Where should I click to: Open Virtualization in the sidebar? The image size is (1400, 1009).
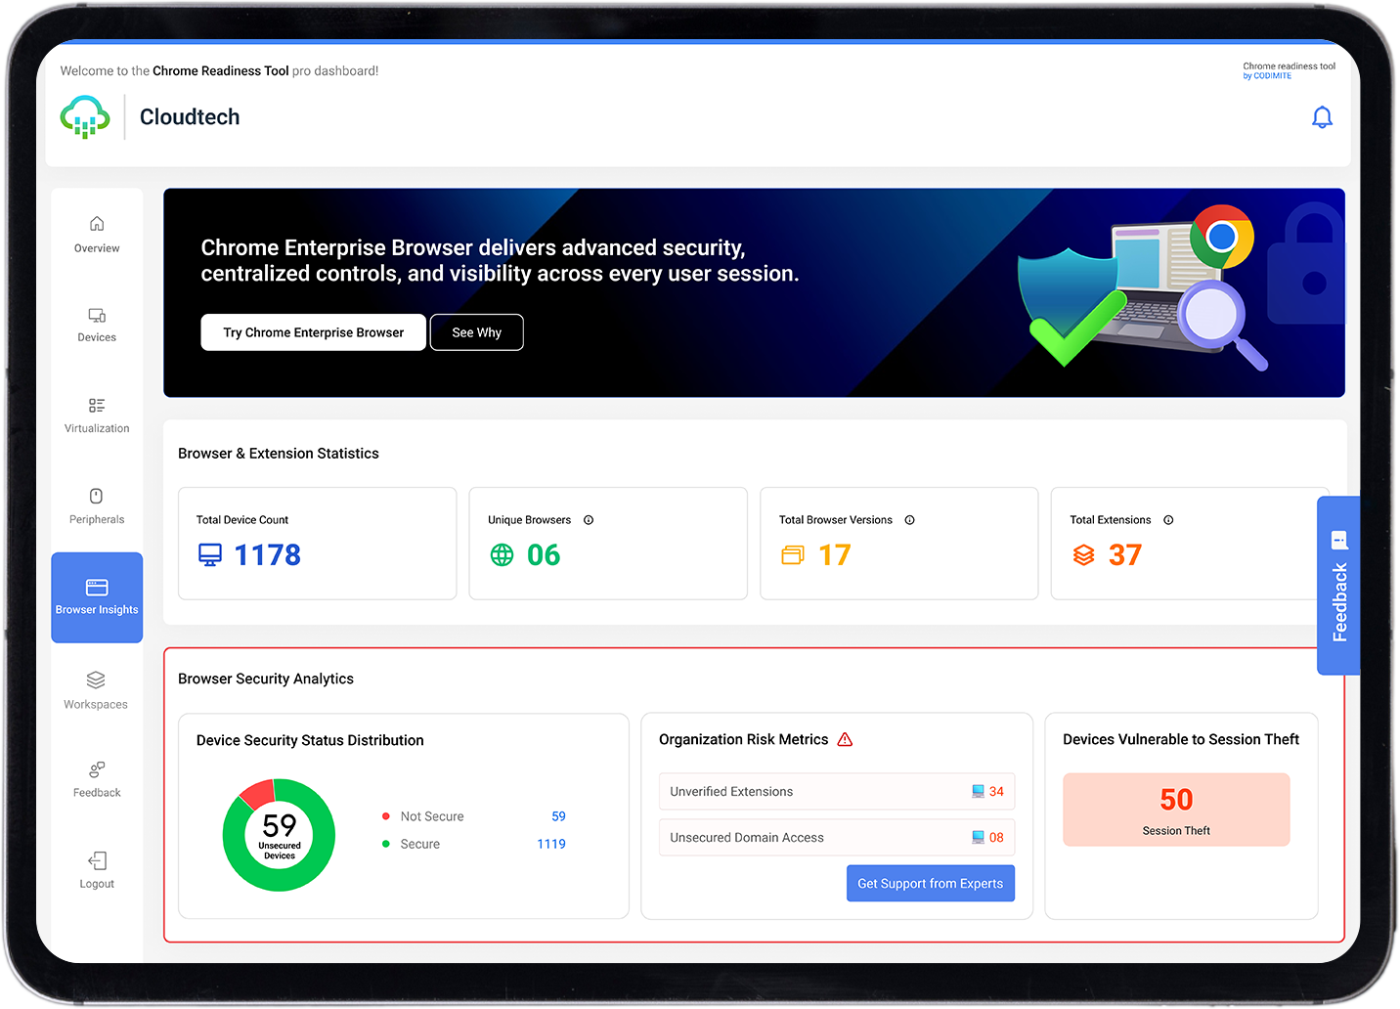coord(97,416)
